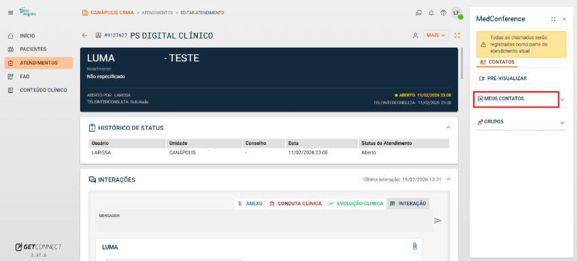Open notifications bell

click(x=432, y=13)
